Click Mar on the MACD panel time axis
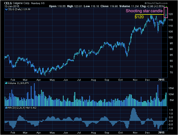The image size is (178, 135). pyautogui.click(x=25, y=133)
